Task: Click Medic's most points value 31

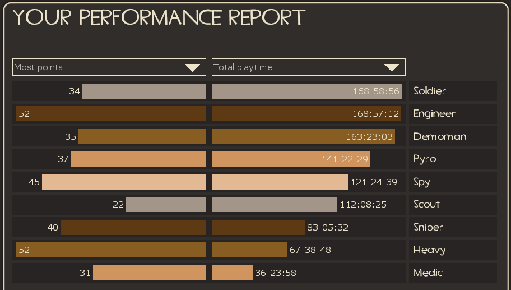Action: [85, 273]
